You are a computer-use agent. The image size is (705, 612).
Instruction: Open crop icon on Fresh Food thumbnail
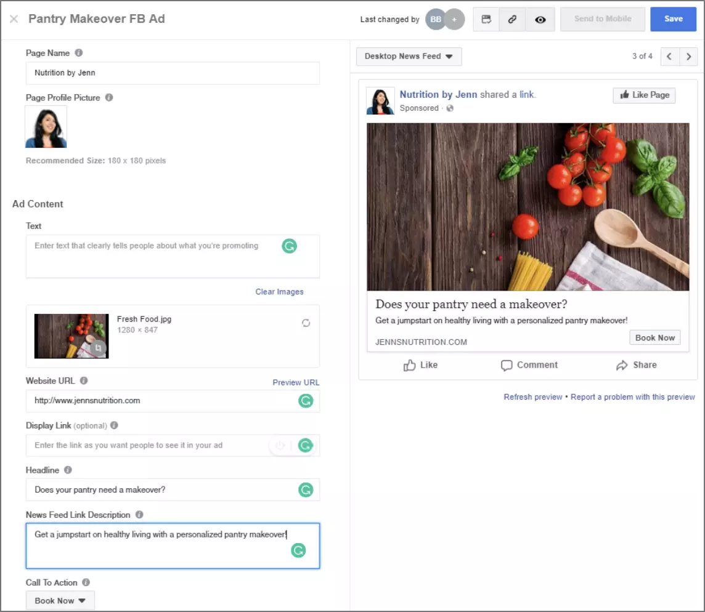tap(98, 348)
